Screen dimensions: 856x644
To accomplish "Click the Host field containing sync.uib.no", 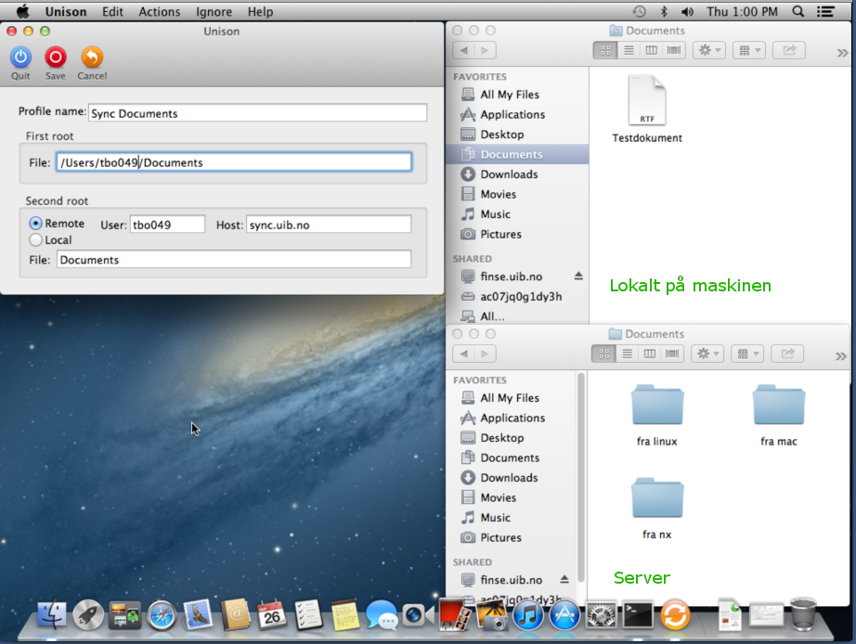I will 328,225.
